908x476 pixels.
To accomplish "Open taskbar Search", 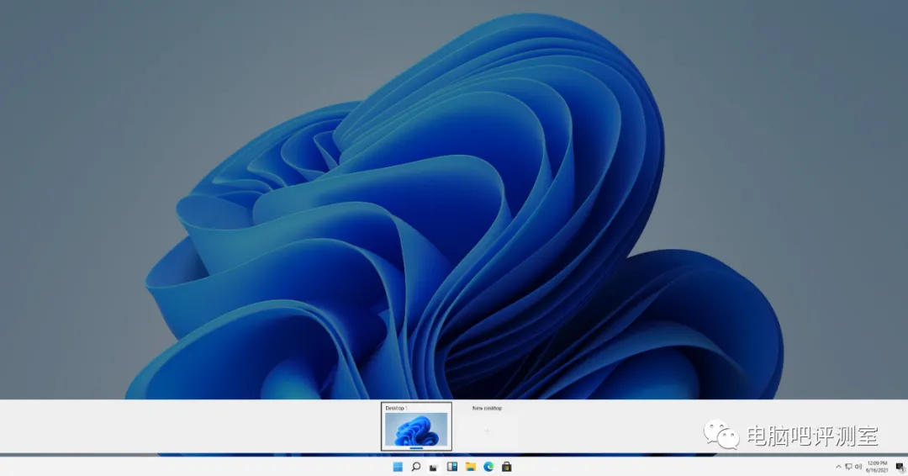I will coord(416,467).
